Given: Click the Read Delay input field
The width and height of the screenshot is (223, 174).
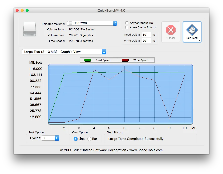Looking at the screenshot, I should pos(146,35).
